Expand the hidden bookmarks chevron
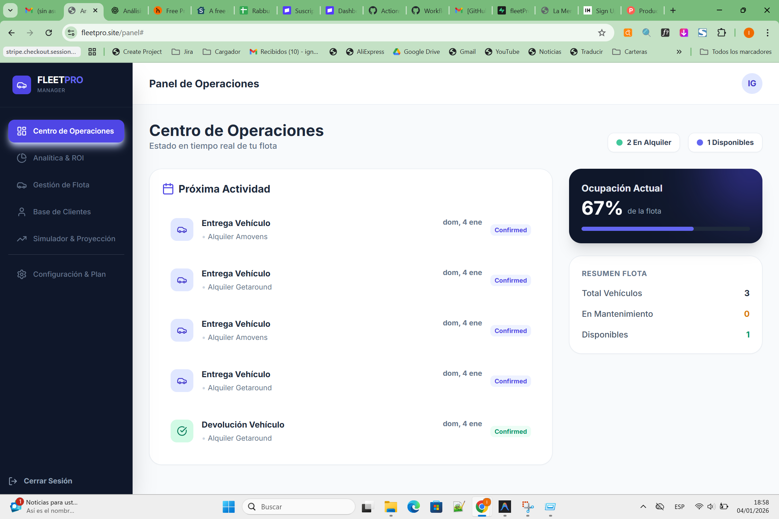Image resolution: width=779 pixels, height=519 pixels. (x=679, y=52)
